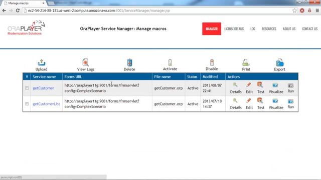The height and width of the screenshot is (180, 321).
Task: Open Chrome menu hamburger icon
Action: (x=317, y=10)
